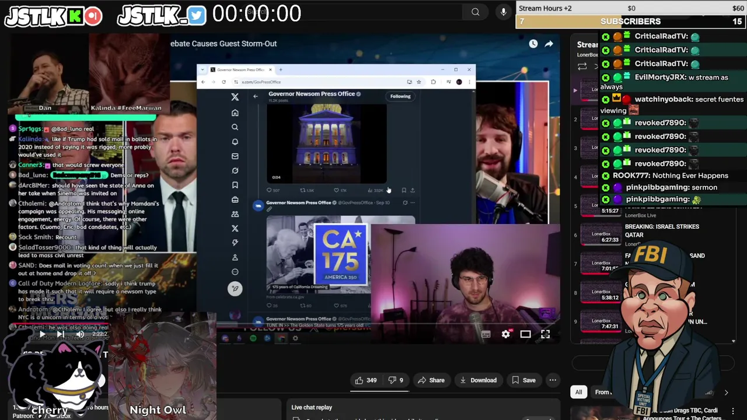Like the video with 349 likes
The height and width of the screenshot is (420, 747).
click(366, 380)
